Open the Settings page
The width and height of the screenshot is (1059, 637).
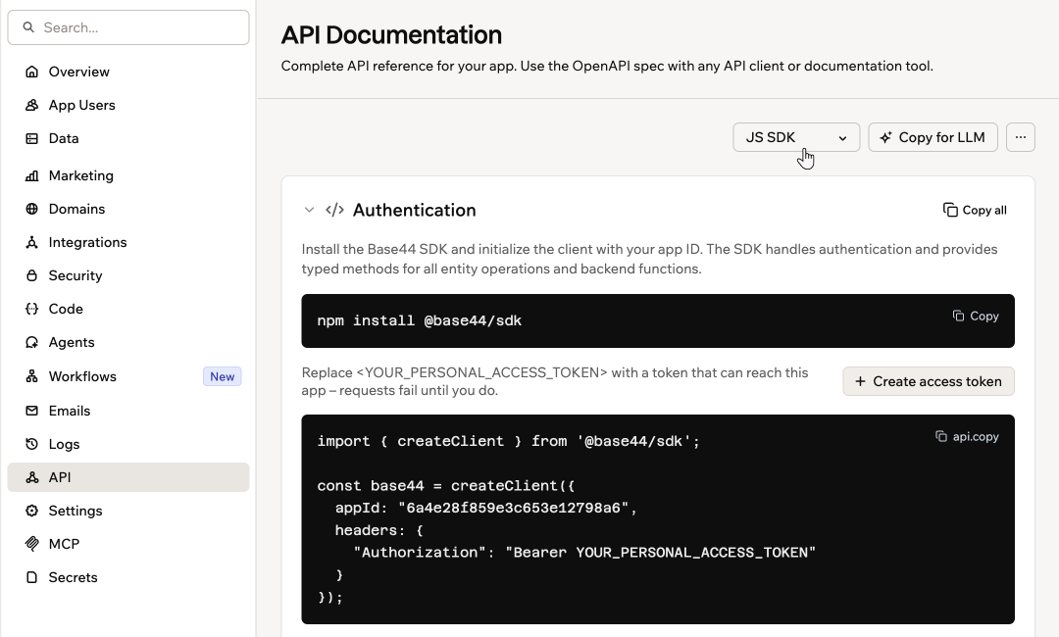128,511
